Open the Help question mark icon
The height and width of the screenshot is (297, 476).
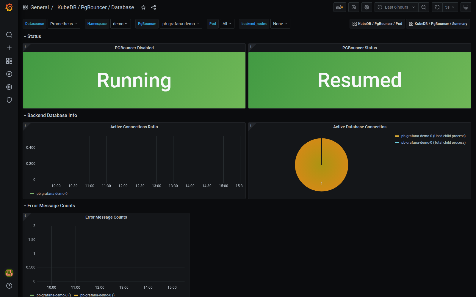coord(9,286)
